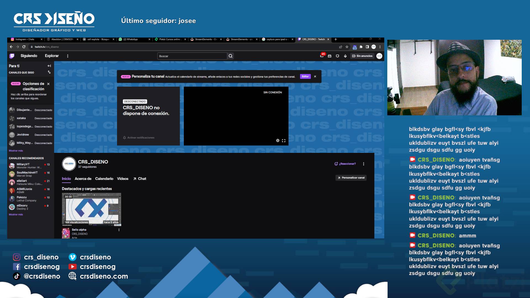
Task: Click the Editar button in banner
Action: click(305, 76)
